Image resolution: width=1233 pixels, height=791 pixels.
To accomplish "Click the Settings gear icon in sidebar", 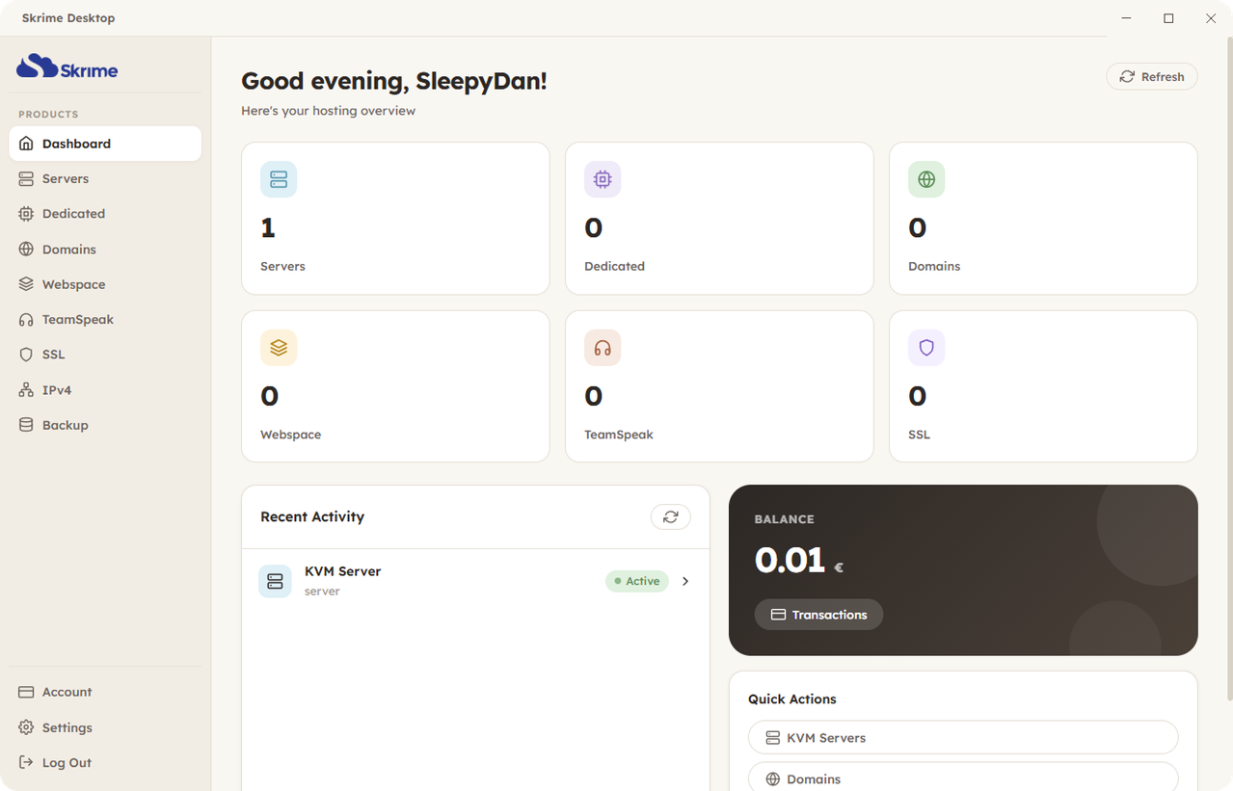I will point(26,727).
